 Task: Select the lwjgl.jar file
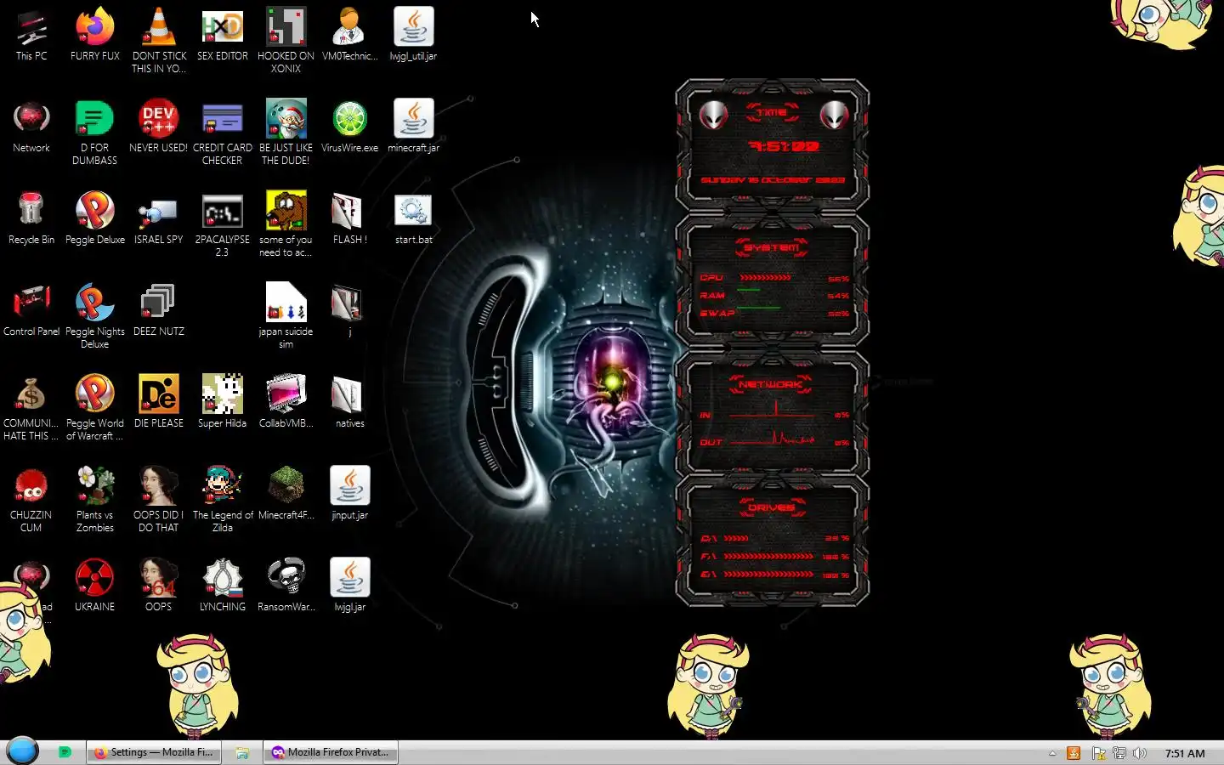(x=349, y=585)
